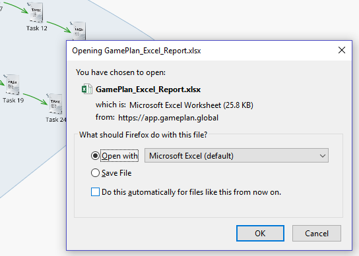The width and height of the screenshot is (359, 256).
Task: Cancel the file opening dialog
Action: [317, 234]
